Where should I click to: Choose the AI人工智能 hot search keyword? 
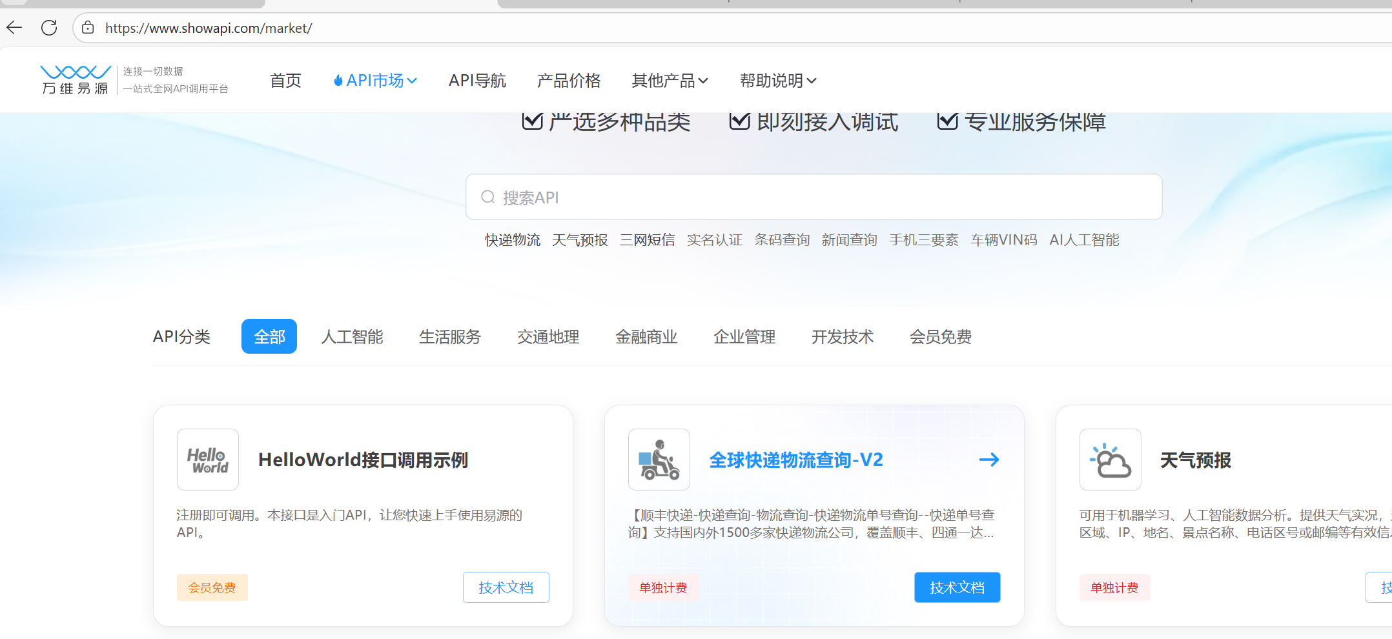pyautogui.click(x=1085, y=240)
